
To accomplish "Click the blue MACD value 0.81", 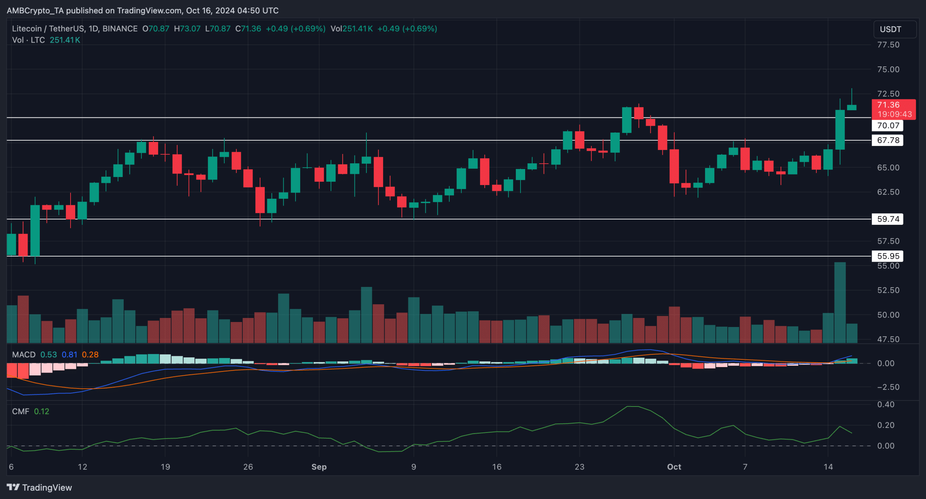I will pyautogui.click(x=69, y=354).
